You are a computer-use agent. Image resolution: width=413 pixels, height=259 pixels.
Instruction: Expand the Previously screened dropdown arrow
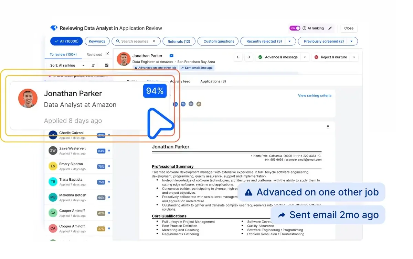click(351, 41)
